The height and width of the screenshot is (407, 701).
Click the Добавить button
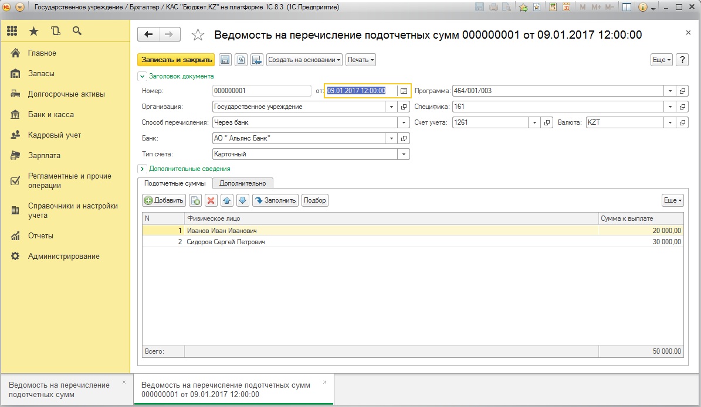pyautogui.click(x=164, y=200)
